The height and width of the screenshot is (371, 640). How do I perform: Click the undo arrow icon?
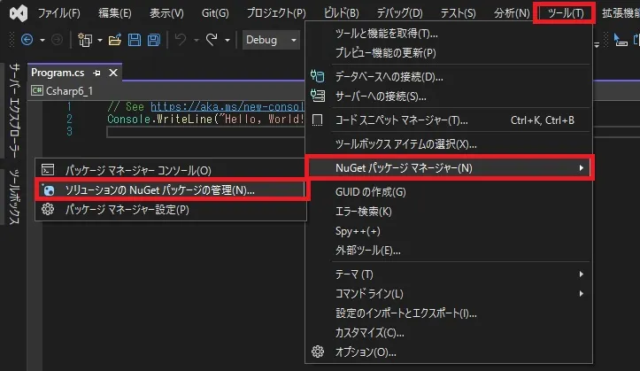pyautogui.click(x=181, y=40)
